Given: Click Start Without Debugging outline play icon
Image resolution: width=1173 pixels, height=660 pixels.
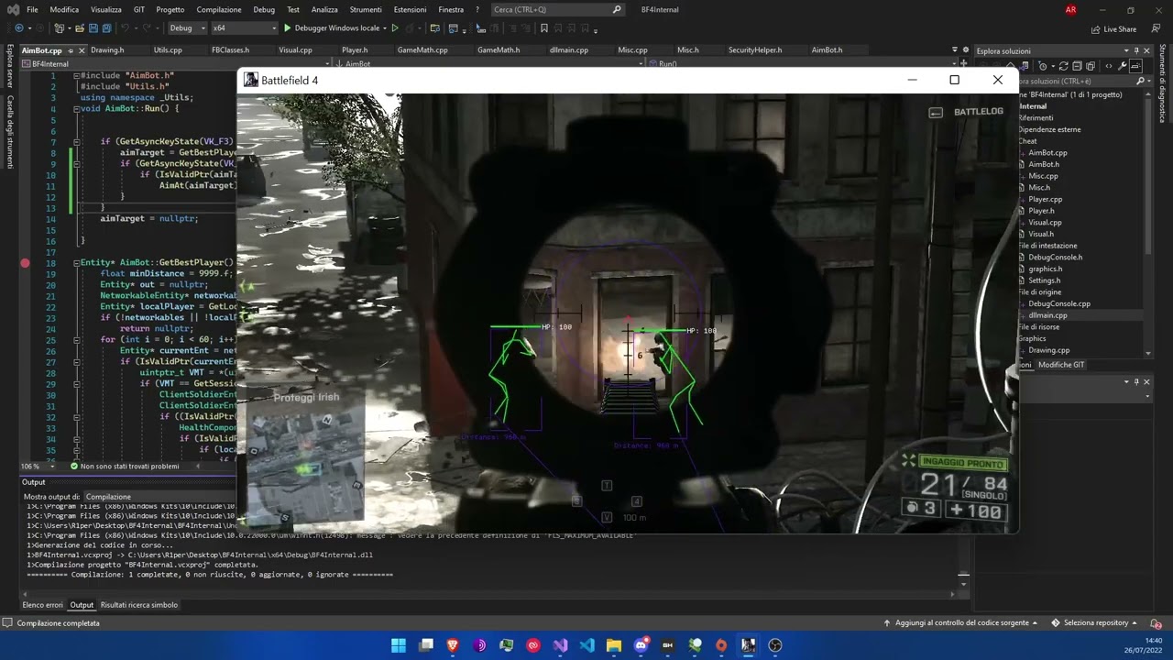Looking at the screenshot, I should pyautogui.click(x=395, y=28).
